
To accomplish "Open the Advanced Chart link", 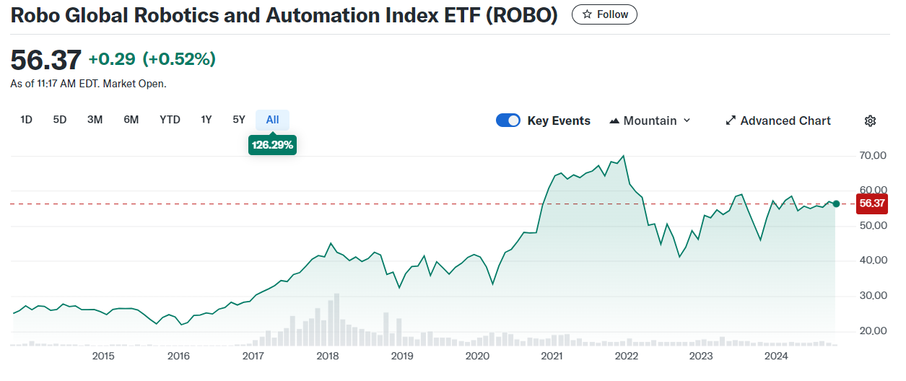I will (x=778, y=121).
